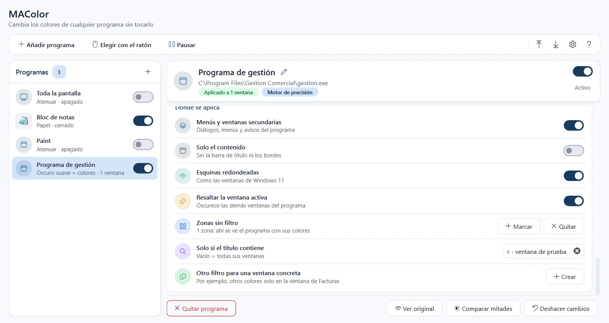Click the Motor de precisión badge
The height and width of the screenshot is (323, 609).
pos(290,92)
